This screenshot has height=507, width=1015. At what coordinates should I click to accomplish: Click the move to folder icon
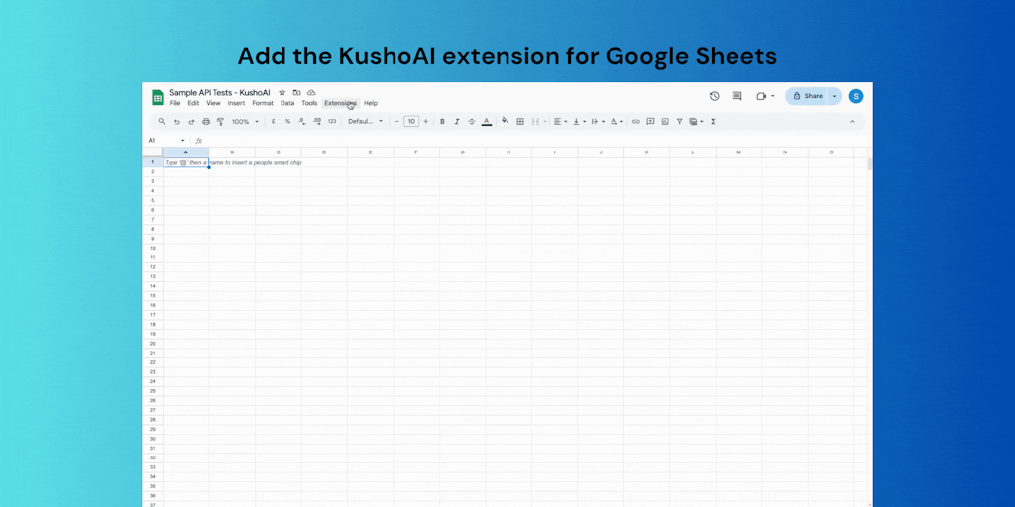(296, 92)
